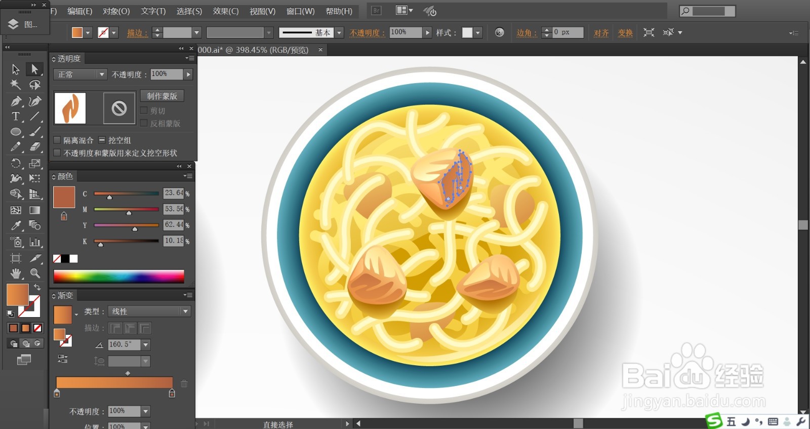The height and width of the screenshot is (429, 810).
Task: Enable 不透明度和蒙版用来定义挖空形状 checkbox
Action: click(57, 153)
